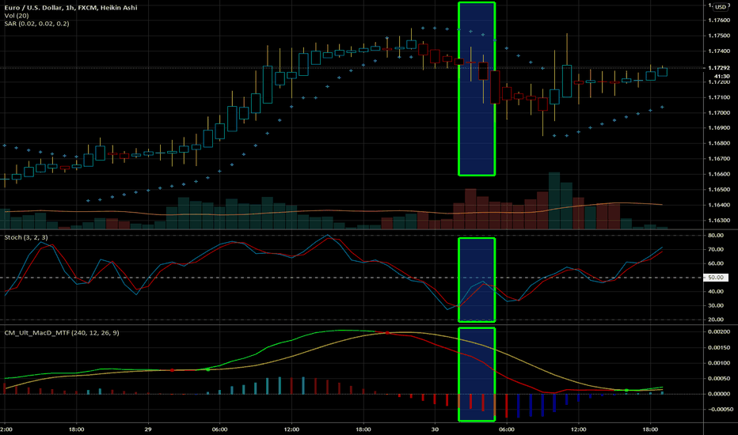
Task: Click the highlighted 50.00 Stoch level label
Action: tap(716, 278)
